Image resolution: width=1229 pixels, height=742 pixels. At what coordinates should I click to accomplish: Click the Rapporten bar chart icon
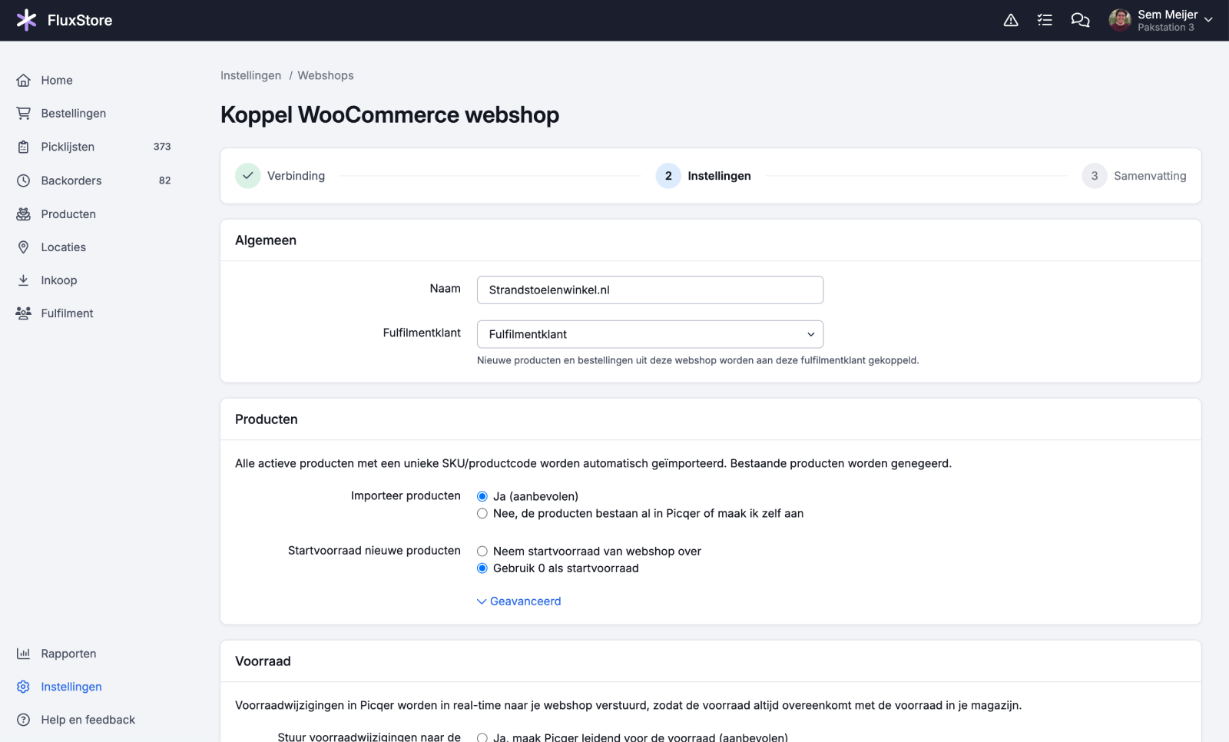(24, 654)
